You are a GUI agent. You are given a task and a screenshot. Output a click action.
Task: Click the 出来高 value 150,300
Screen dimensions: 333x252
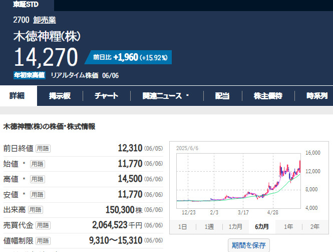120,210
